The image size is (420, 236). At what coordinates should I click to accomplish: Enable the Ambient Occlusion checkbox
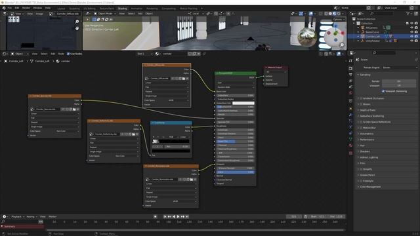click(x=361, y=98)
